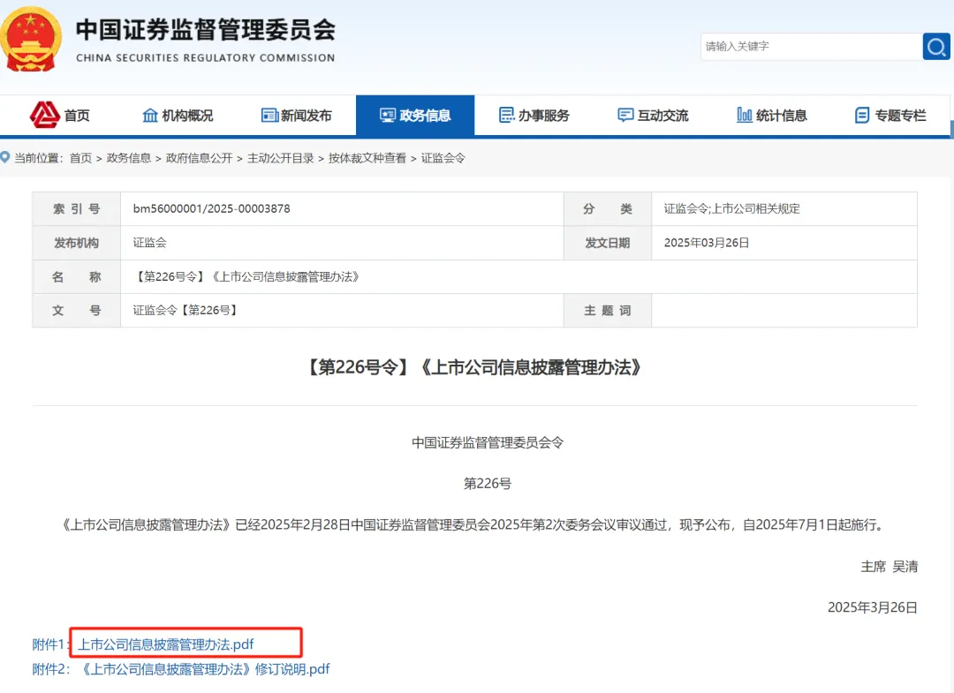The height and width of the screenshot is (693, 954).
Task: Open the 专题专栏 navigation tab
Action: coord(890,115)
